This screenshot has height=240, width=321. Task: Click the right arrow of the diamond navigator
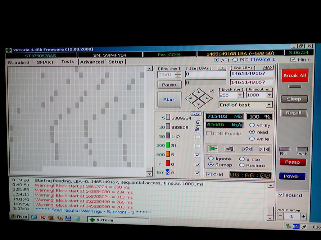pyautogui.click(x=207, y=98)
